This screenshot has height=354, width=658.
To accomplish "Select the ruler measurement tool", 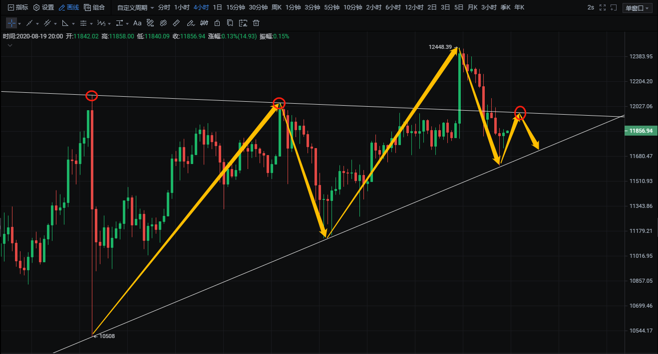I will 176,23.
